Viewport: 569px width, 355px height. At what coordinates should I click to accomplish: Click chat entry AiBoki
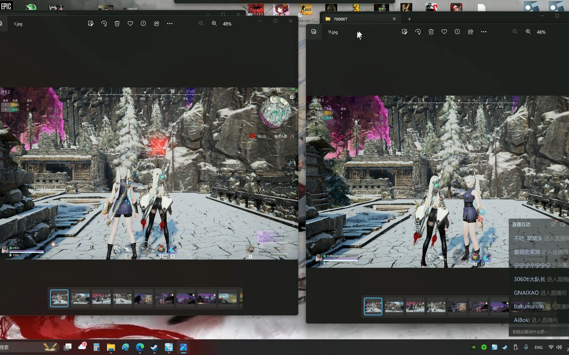536,320
